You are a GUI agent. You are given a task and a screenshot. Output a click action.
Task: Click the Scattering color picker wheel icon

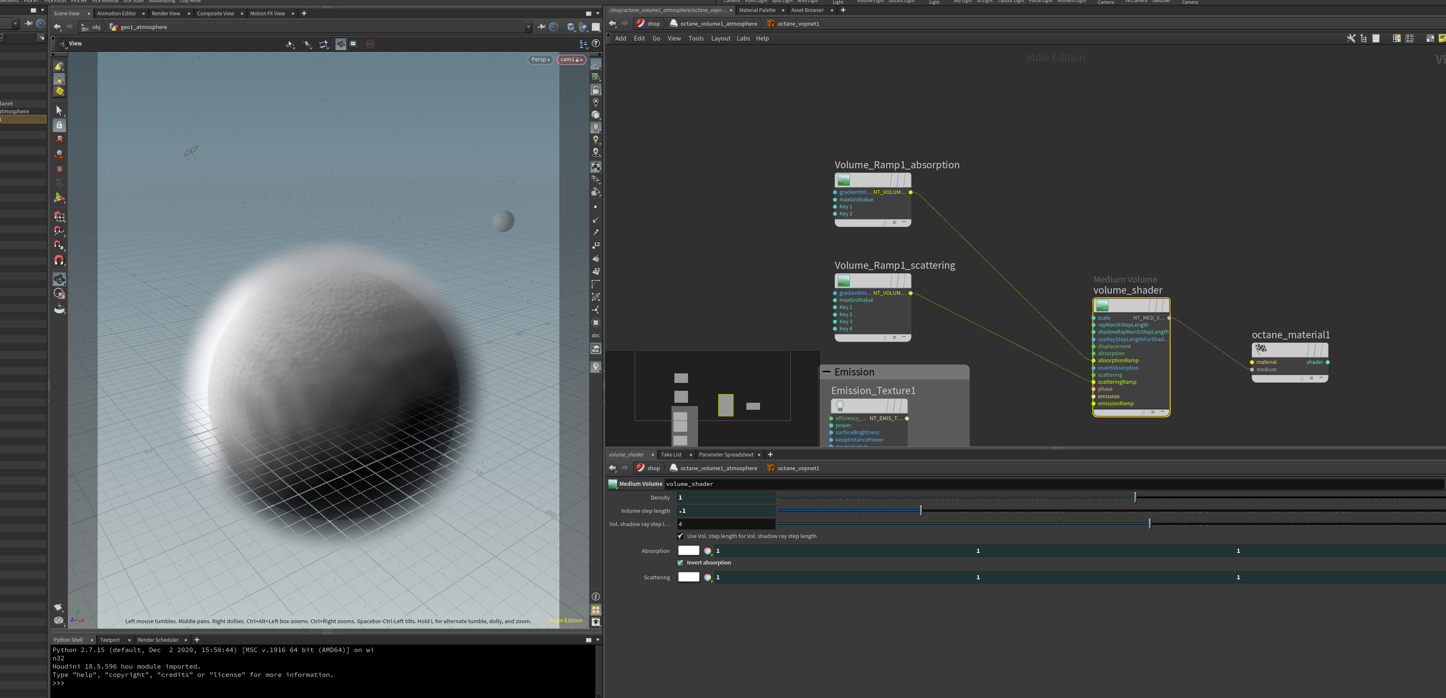pyautogui.click(x=707, y=577)
